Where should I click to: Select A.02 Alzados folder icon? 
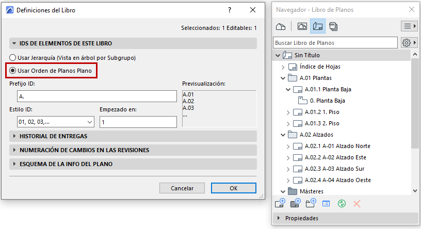click(x=292, y=135)
